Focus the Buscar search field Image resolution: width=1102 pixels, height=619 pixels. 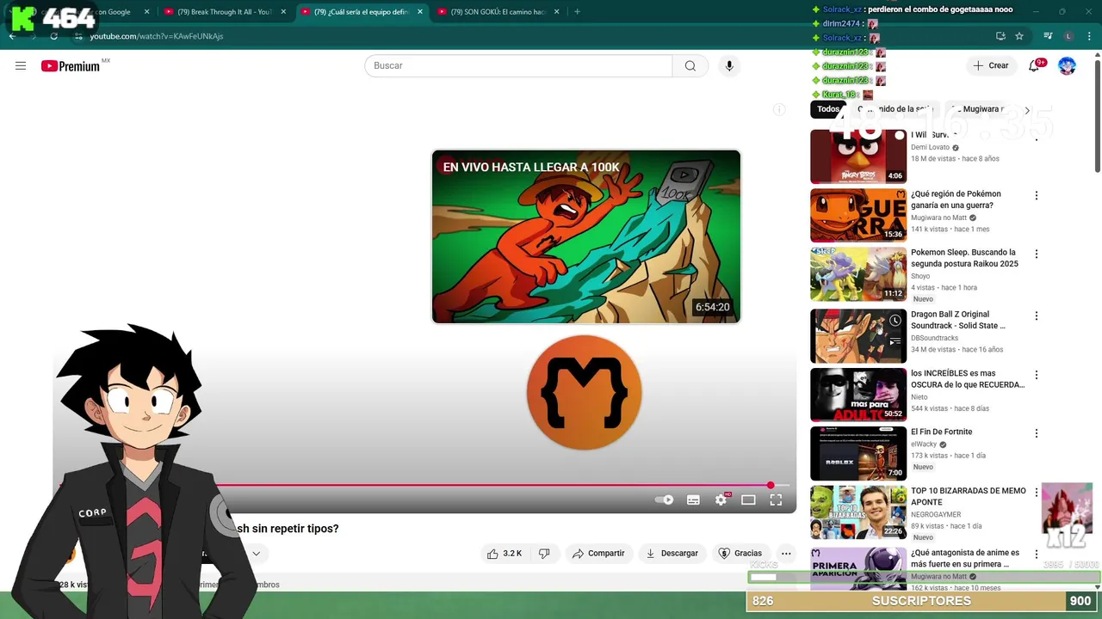(518, 66)
